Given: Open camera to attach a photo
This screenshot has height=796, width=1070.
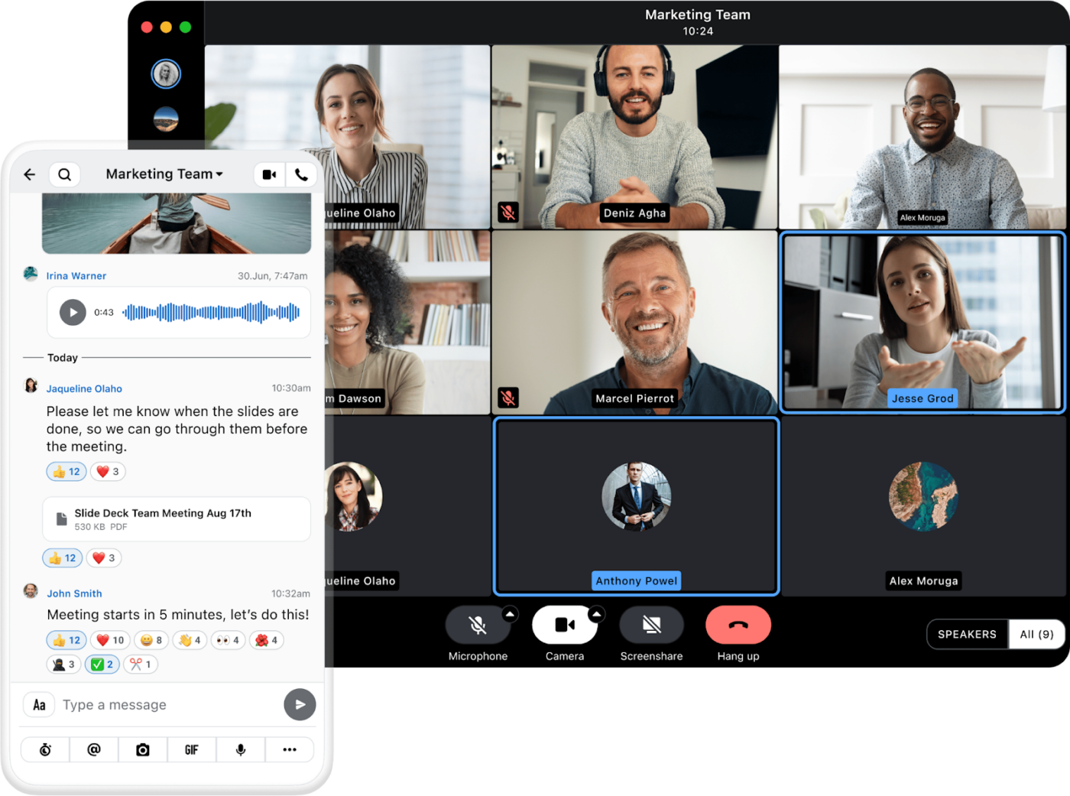Looking at the screenshot, I should (143, 749).
